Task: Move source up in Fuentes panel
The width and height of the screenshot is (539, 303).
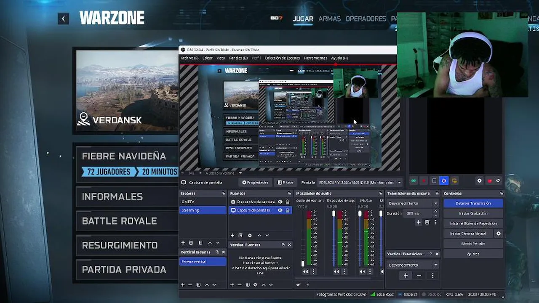Action: pyautogui.click(x=259, y=235)
